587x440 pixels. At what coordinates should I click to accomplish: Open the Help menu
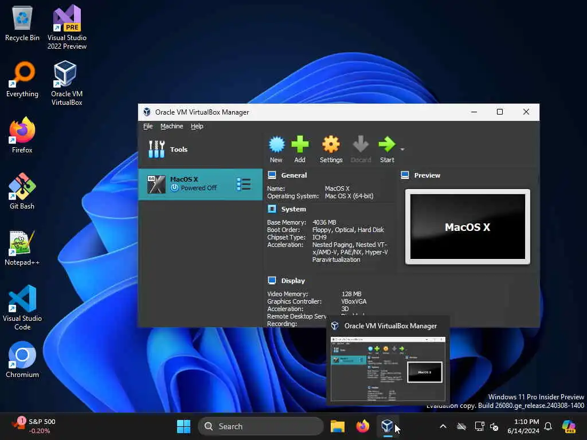click(x=197, y=126)
